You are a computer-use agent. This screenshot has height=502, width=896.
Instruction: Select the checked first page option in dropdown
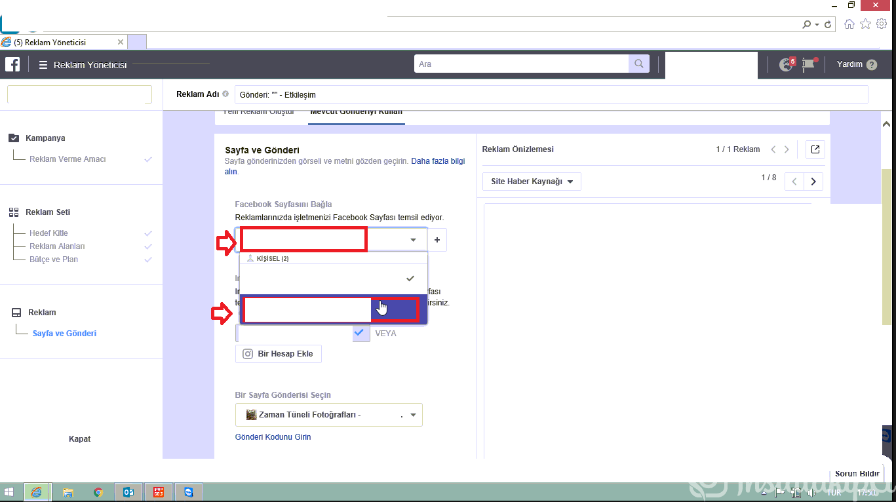click(x=334, y=279)
